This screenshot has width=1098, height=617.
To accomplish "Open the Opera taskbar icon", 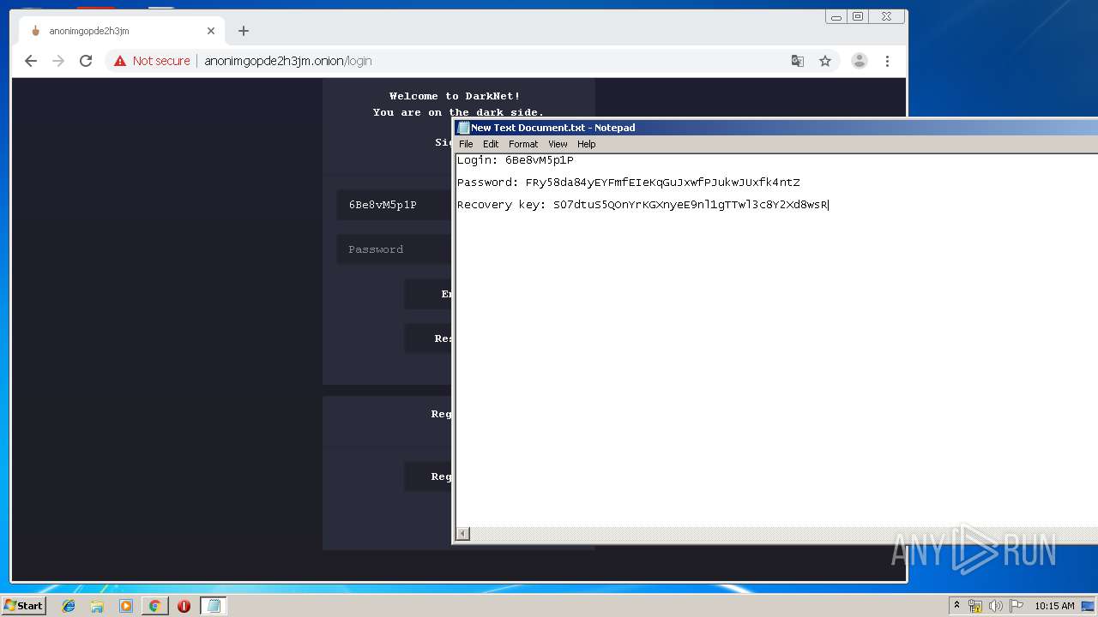I will point(184,606).
